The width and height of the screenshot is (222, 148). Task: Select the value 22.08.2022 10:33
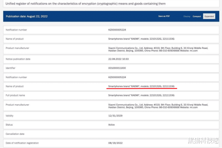pos(118,59)
